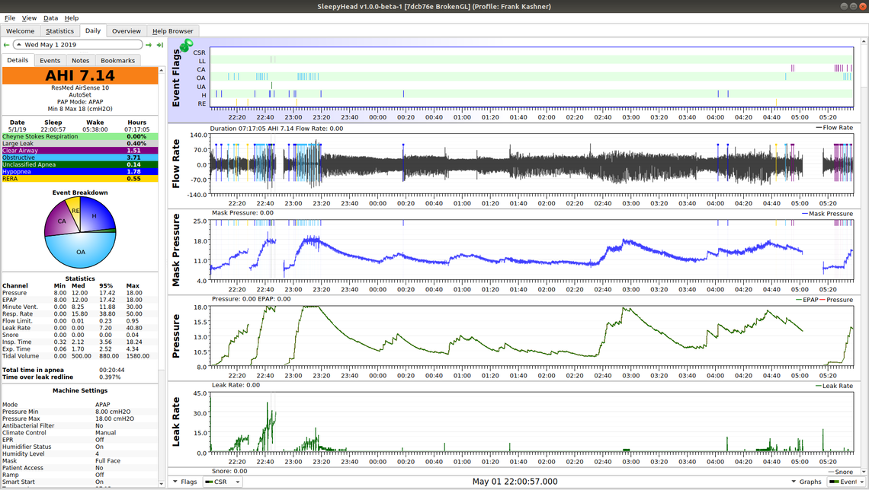The image size is (869, 490).
Task: Click the green pushpin on Event Flags graph
Action: [185, 46]
